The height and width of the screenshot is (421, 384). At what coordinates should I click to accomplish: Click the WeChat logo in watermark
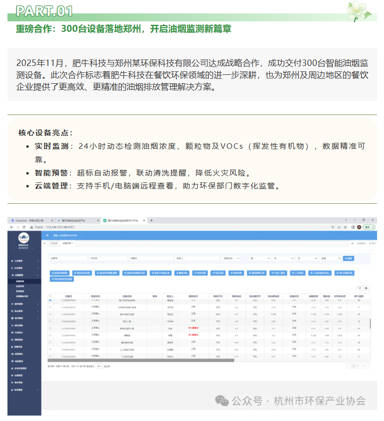pyautogui.click(x=222, y=401)
